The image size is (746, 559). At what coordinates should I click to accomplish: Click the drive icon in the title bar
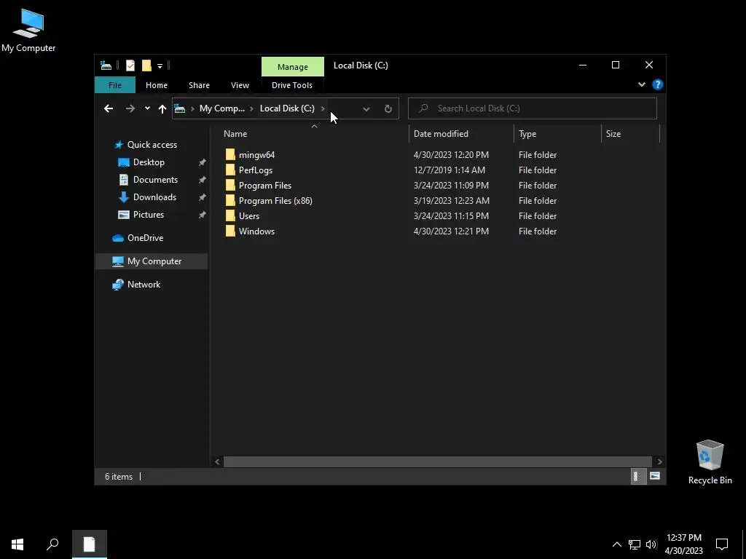click(106, 66)
